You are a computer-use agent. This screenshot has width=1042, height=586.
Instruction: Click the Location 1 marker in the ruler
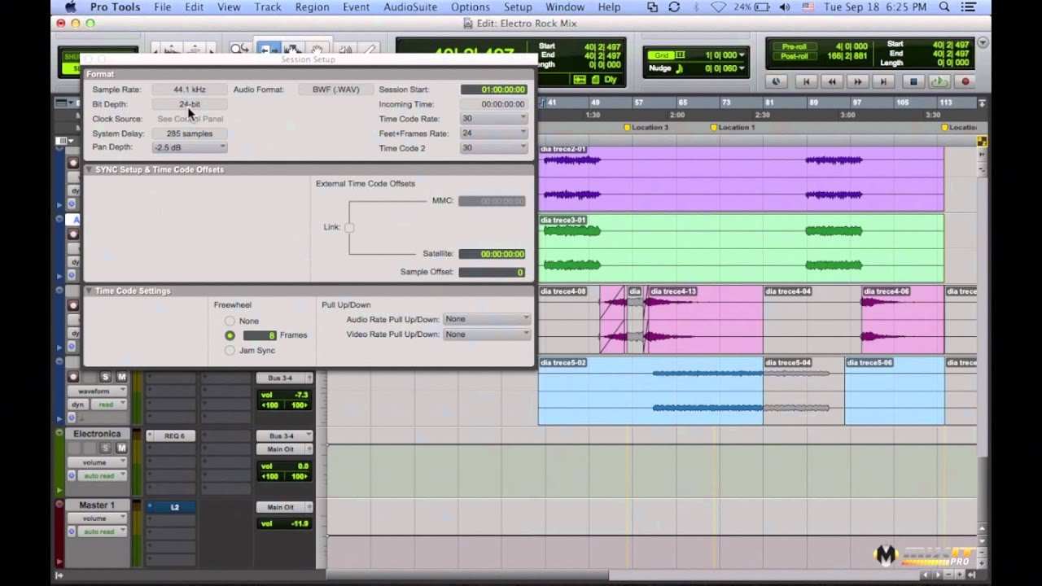(x=733, y=128)
